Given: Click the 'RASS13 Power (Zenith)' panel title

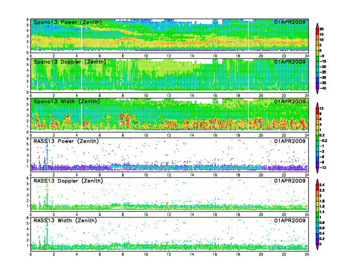Looking at the screenshot, I should [66, 141].
